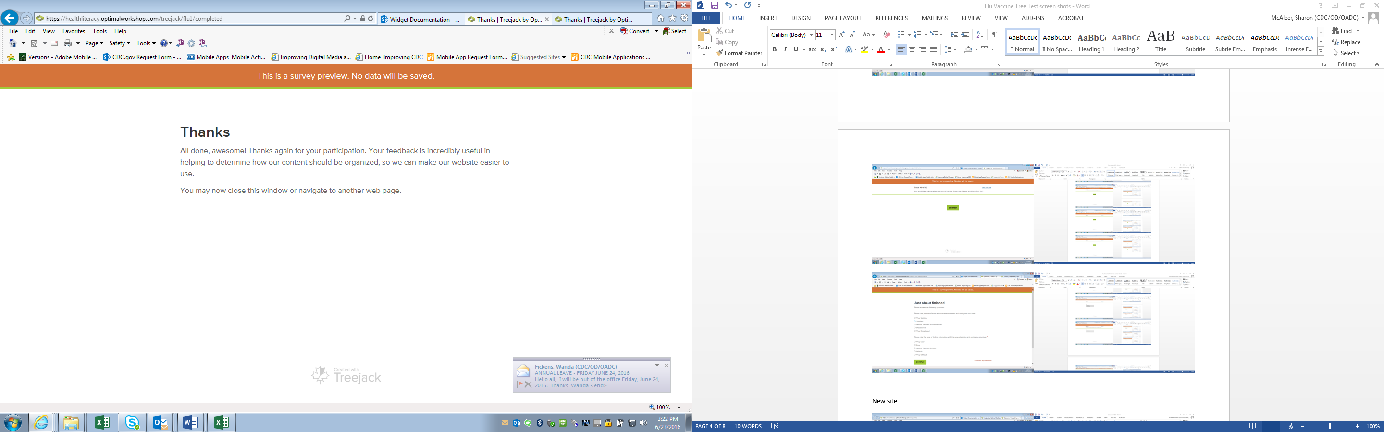Increase paragraph indent in Word
Screen dimensions: 1384x432
pyautogui.click(x=965, y=35)
